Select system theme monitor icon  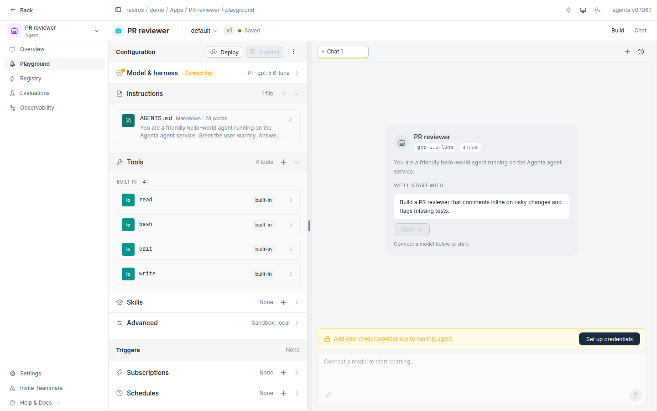click(583, 10)
